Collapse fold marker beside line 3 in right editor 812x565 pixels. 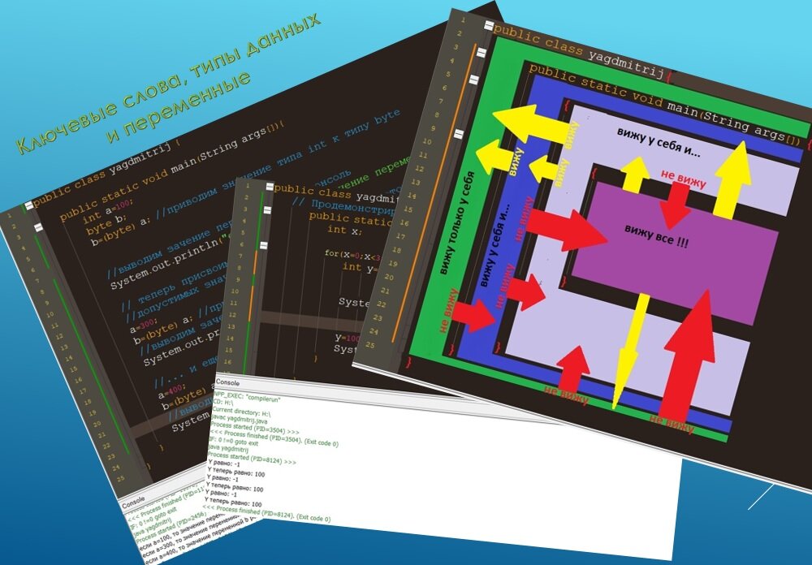[481, 53]
